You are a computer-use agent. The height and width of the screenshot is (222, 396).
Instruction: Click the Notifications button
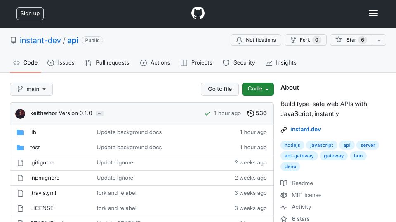(256, 40)
